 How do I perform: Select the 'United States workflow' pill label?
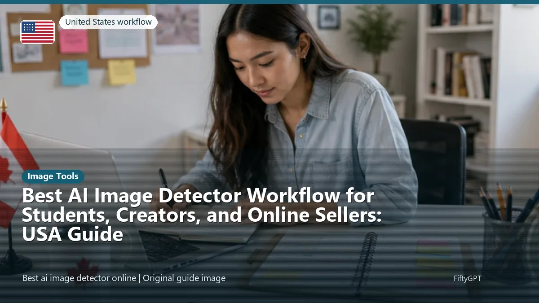(x=108, y=22)
